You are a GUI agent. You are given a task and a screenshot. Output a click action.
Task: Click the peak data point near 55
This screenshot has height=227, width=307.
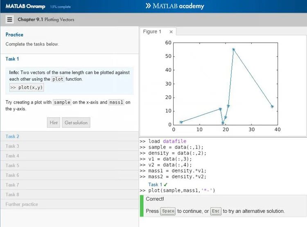tap(233, 50)
